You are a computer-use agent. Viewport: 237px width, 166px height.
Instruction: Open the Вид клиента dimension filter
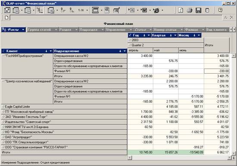click(x=217, y=30)
